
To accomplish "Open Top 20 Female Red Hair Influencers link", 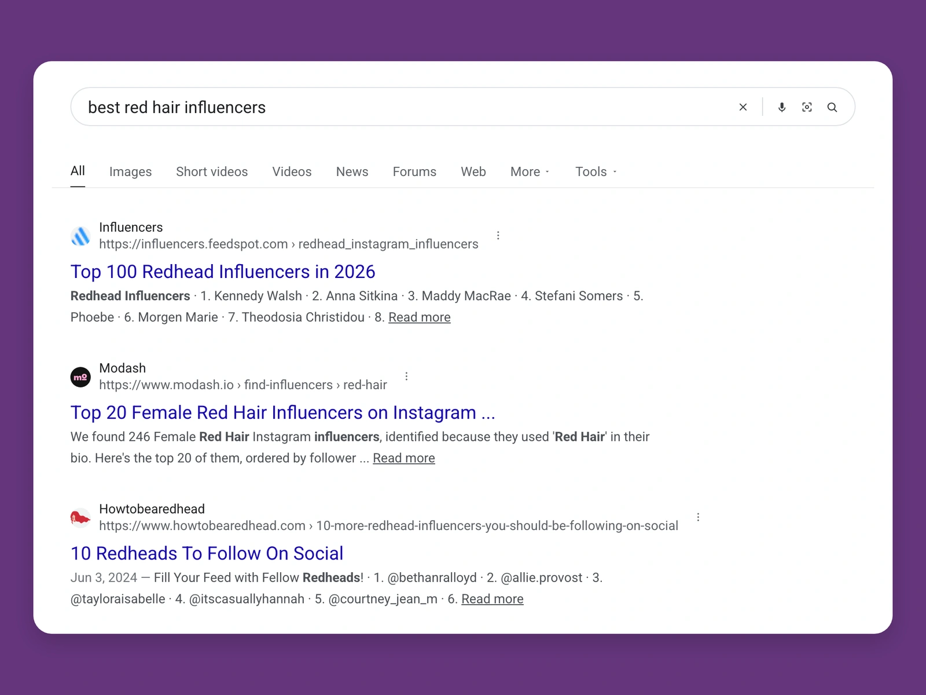I will click(283, 412).
